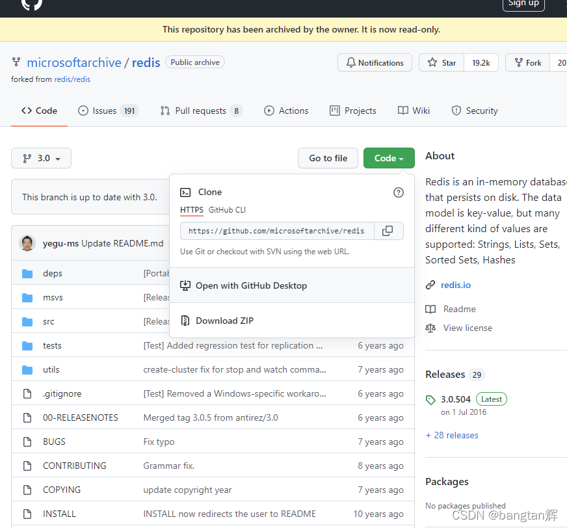Screen dimensions: 567x528
Task: Star the repository
Action: (x=442, y=62)
